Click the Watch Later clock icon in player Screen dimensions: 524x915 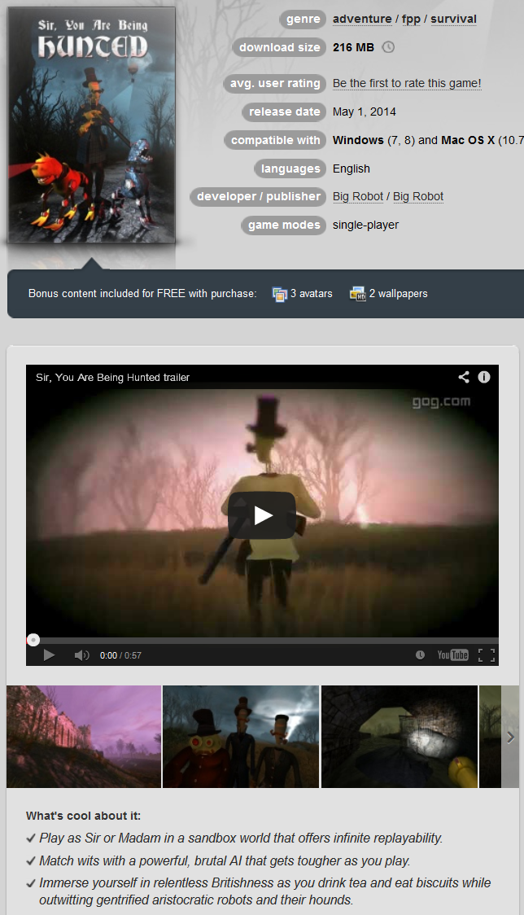[x=420, y=655]
